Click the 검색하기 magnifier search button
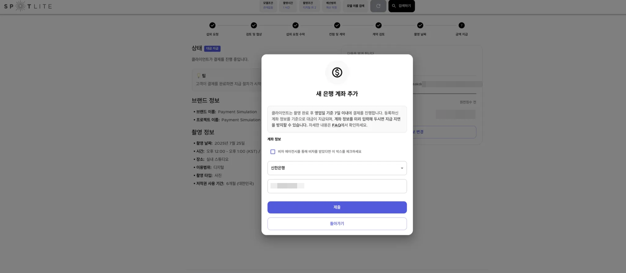Screen dimensions: 626x273 401,6
